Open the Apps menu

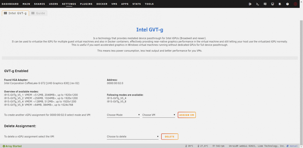pos(125,4)
